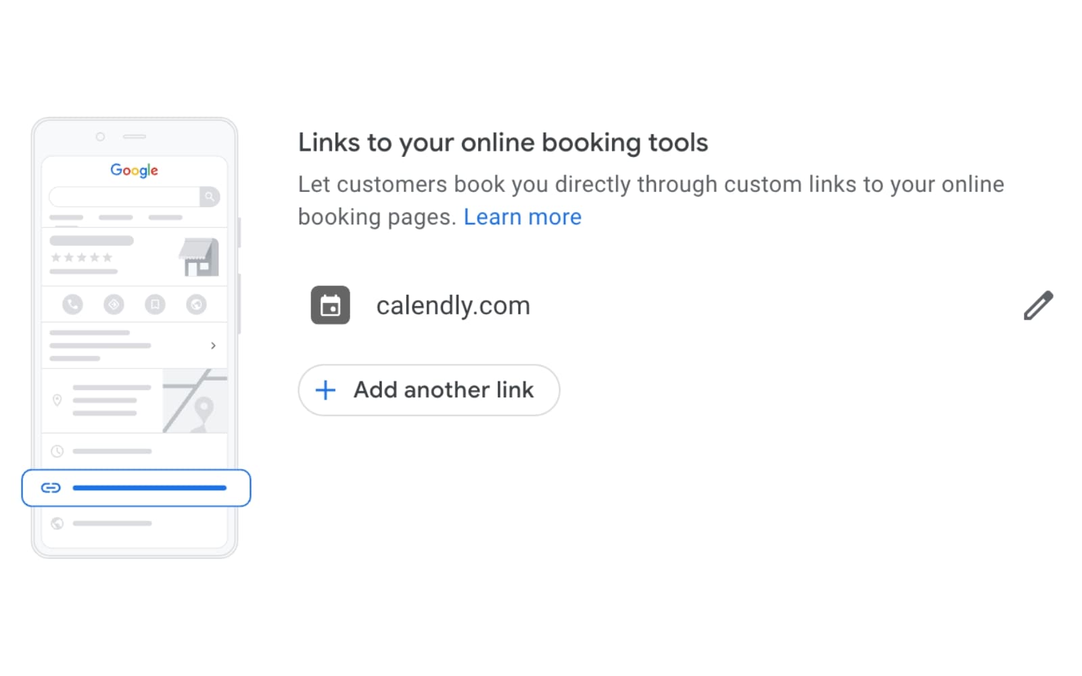Expand the right chevron arrow in mockup
Image resolution: width=1082 pixels, height=676 pixels.
coord(213,345)
